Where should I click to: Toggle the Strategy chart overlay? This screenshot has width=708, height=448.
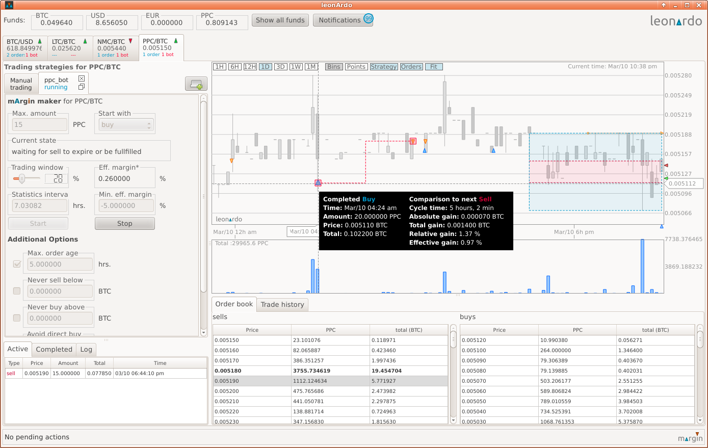pos(383,67)
